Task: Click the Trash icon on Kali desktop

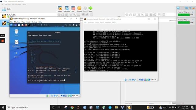Action: click(16, 33)
